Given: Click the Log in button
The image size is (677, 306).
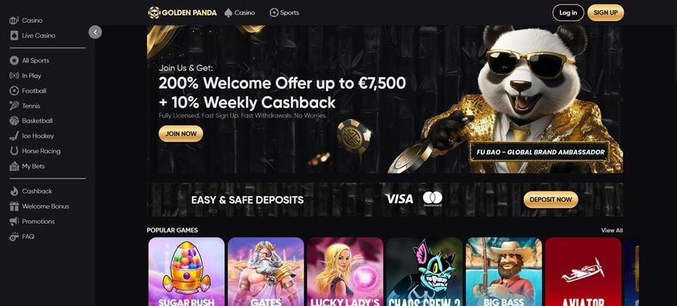Looking at the screenshot, I should click(x=568, y=13).
